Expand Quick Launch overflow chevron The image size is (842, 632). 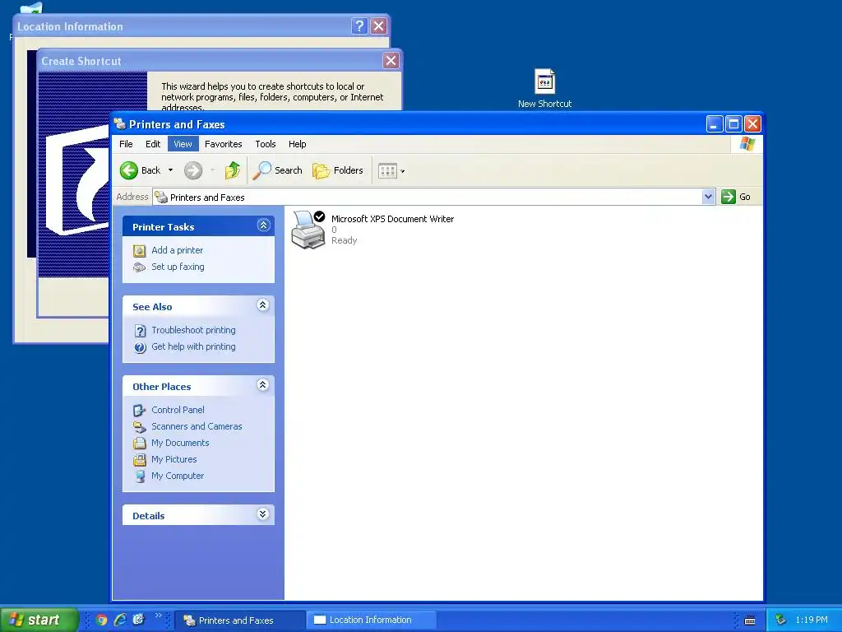pyautogui.click(x=158, y=616)
